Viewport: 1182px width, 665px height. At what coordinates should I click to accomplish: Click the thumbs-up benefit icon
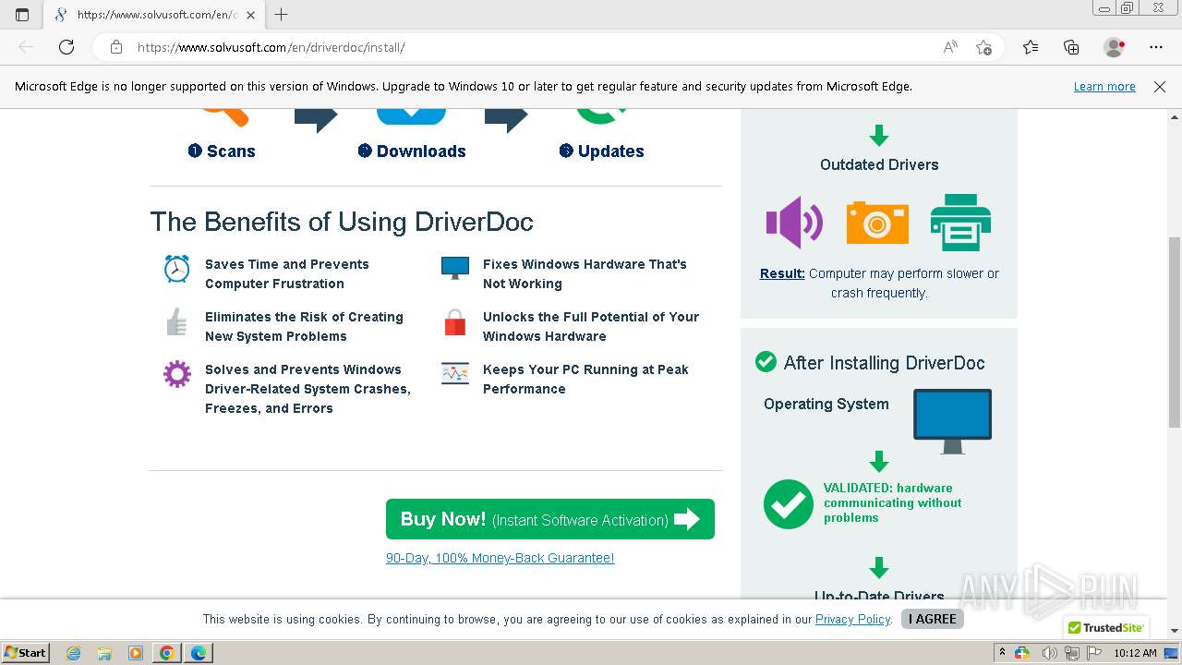[177, 321]
